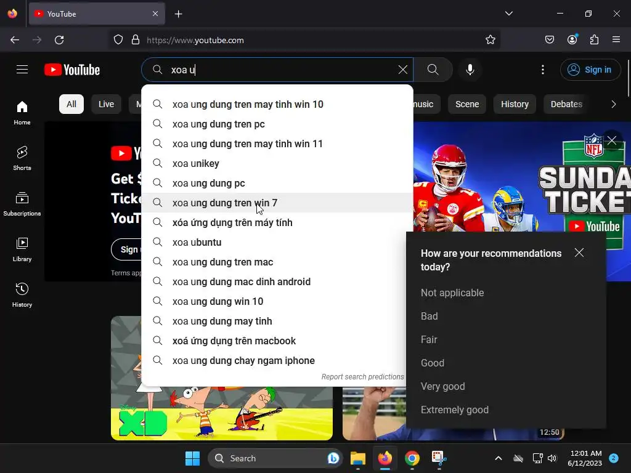Select the Live filter chip

point(106,104)
